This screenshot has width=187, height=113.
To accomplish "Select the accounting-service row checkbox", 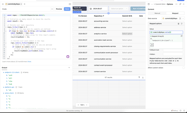I will [73, 21].
